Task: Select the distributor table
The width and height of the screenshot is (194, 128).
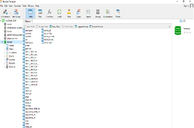Action: 28,43
